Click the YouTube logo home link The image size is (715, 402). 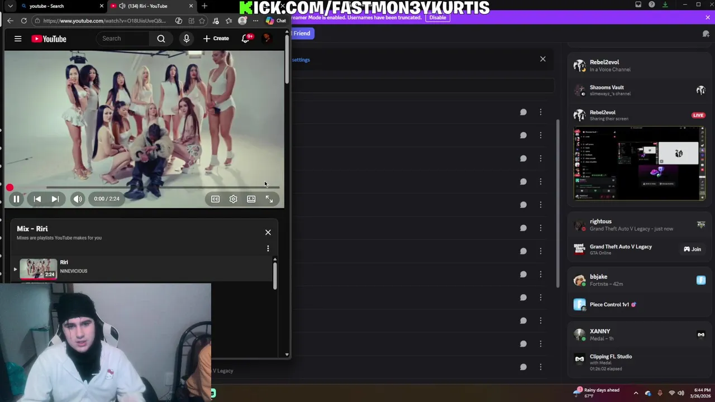pyautogui.click(x=49, y=39)
